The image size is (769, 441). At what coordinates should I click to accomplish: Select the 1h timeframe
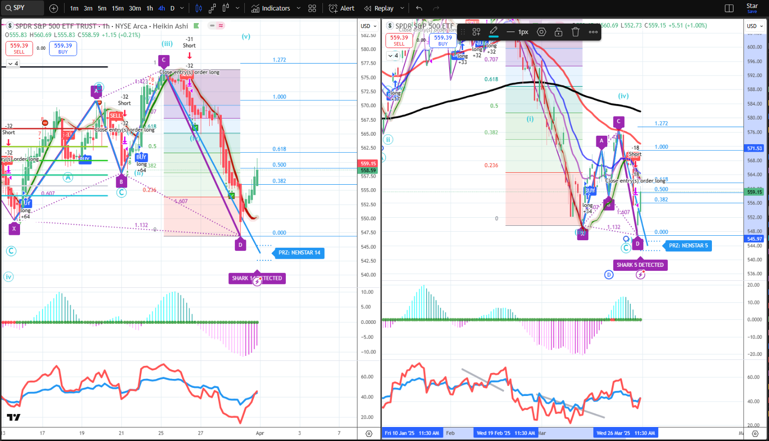coord(150,8)
